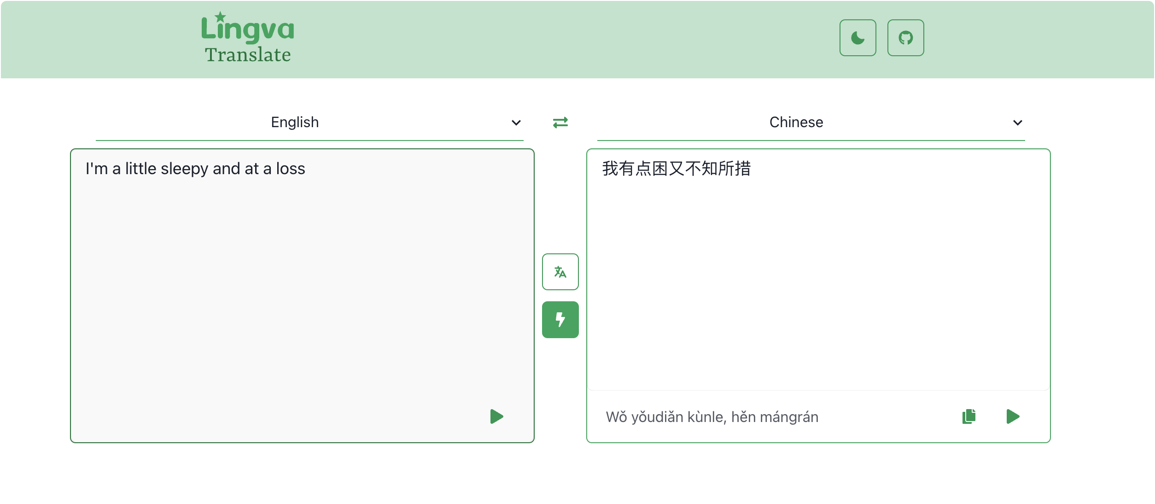Click the translate button icon
This screenshot has height=504, width=1155.
(x=560, y=272)
